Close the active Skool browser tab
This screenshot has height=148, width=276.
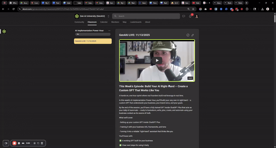(209, 3)
